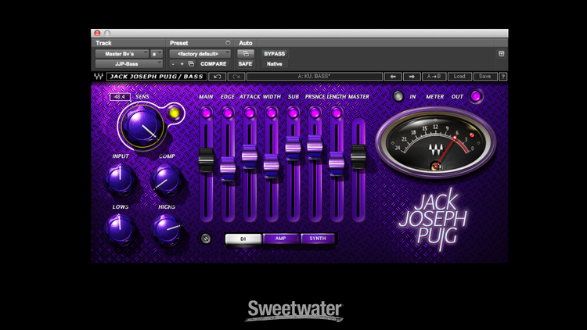The width and height of the screenshot is (587, 330).
Task: Toggle the PRSNCE fader mute light
Action: pos(315,113)
